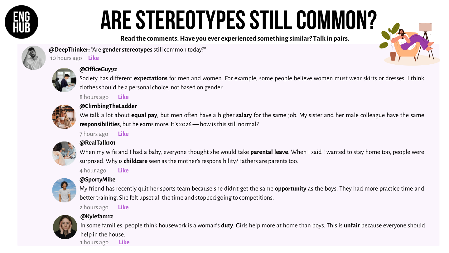Image resolution: width=449 pixels, height=253 pixels.
Task: Open @Kylefam12's profile picture
Action: coord(65,227)
